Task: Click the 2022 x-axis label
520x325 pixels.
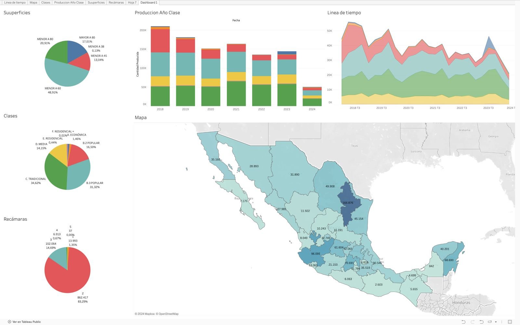Action: point(261,109)
